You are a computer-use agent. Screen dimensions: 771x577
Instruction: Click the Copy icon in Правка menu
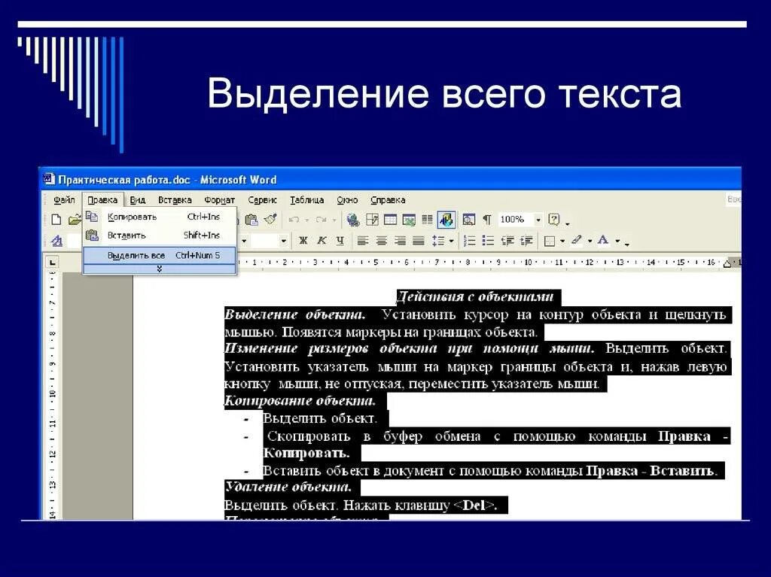92,216
